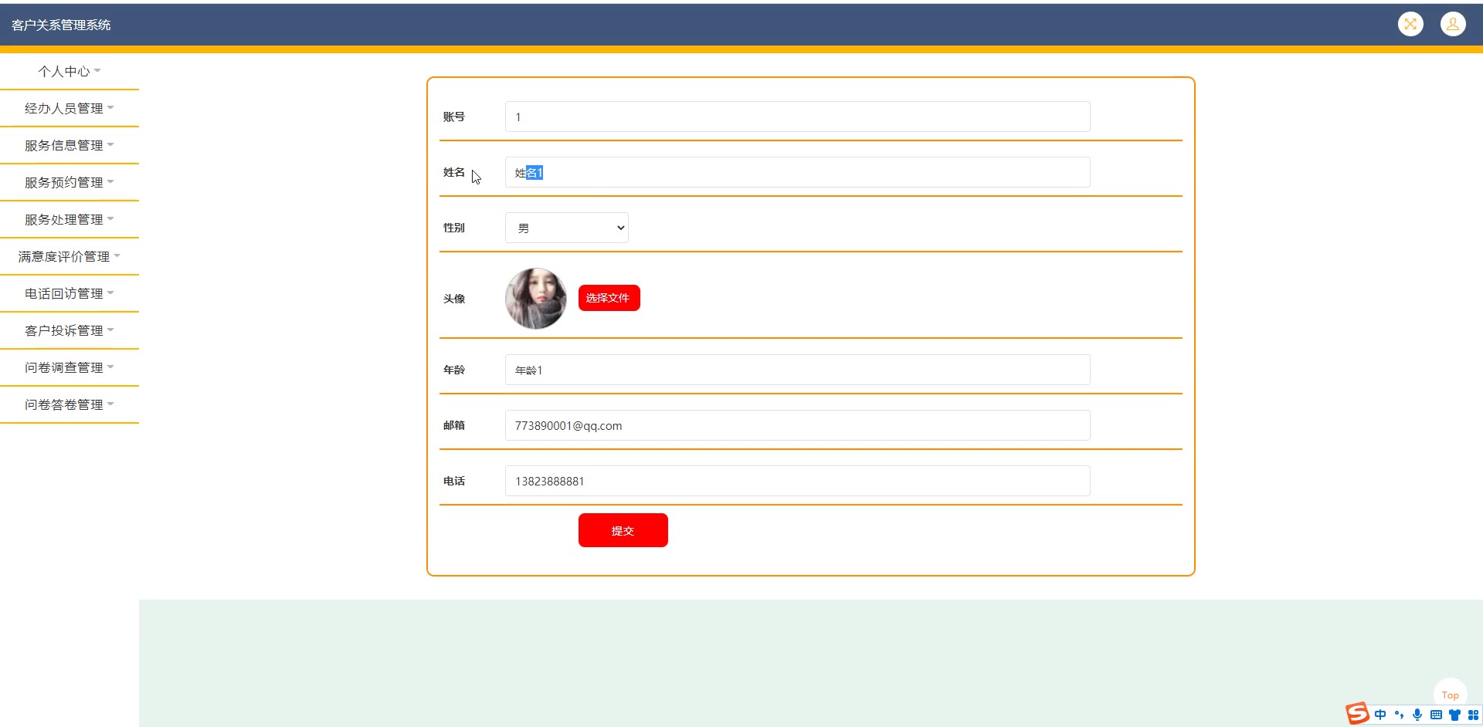Click the 年龄 field label

pos(454,370)
